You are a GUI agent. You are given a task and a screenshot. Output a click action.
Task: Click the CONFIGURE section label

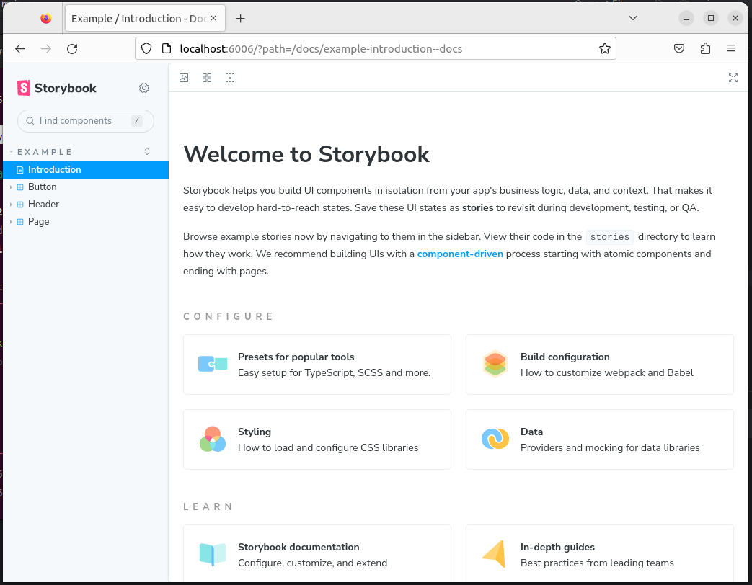(229, 316)
